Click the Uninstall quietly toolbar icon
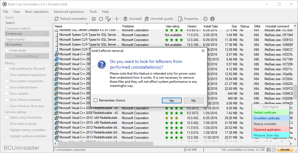The width and height of the screenshot is (298, 153). click(x=147, y=19)
